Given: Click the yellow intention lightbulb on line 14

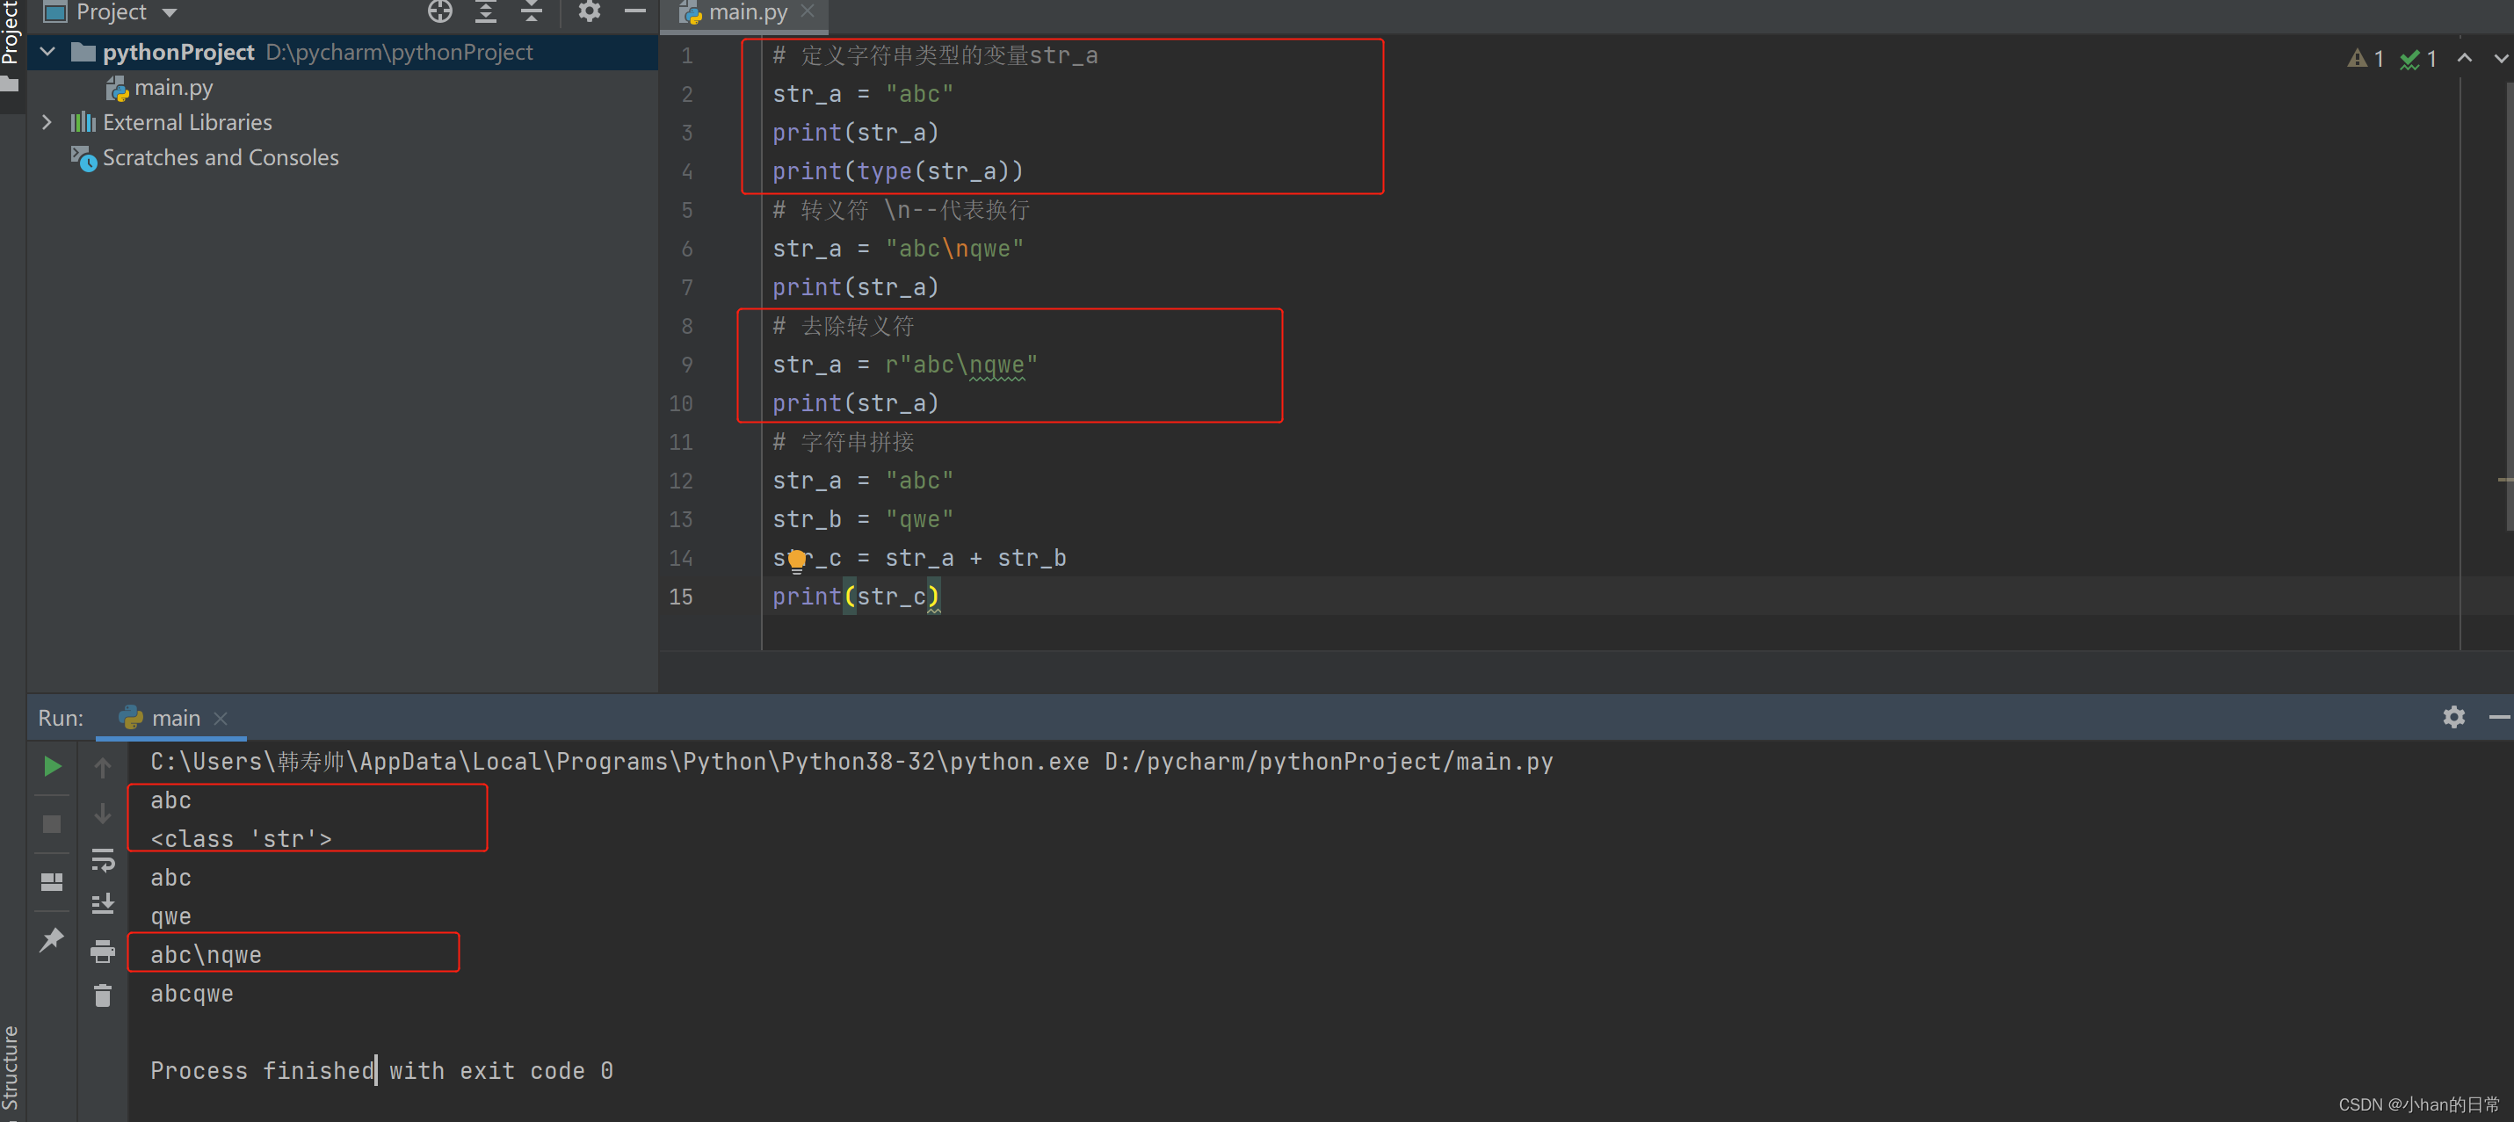Looking at the screenshot, I should coord(796,559).
